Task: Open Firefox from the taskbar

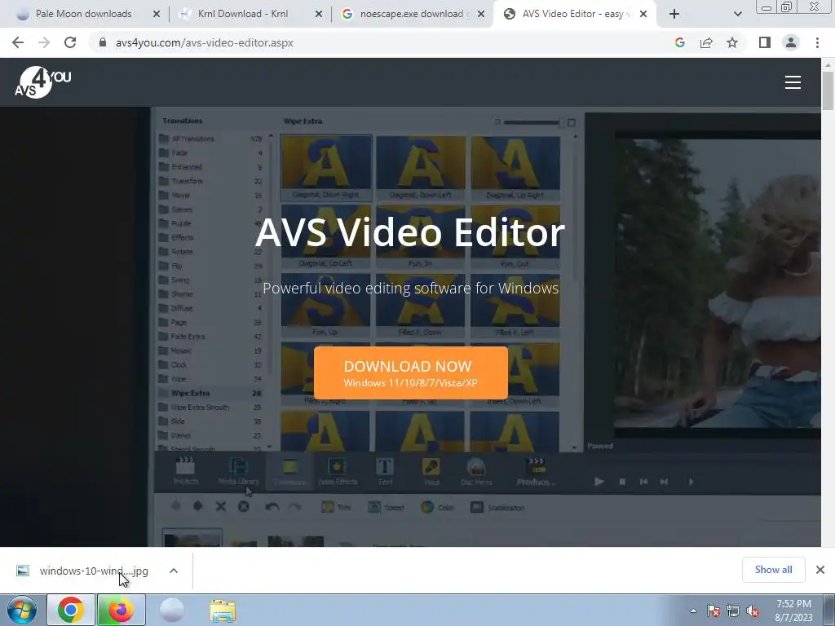Action: (121, 610)
